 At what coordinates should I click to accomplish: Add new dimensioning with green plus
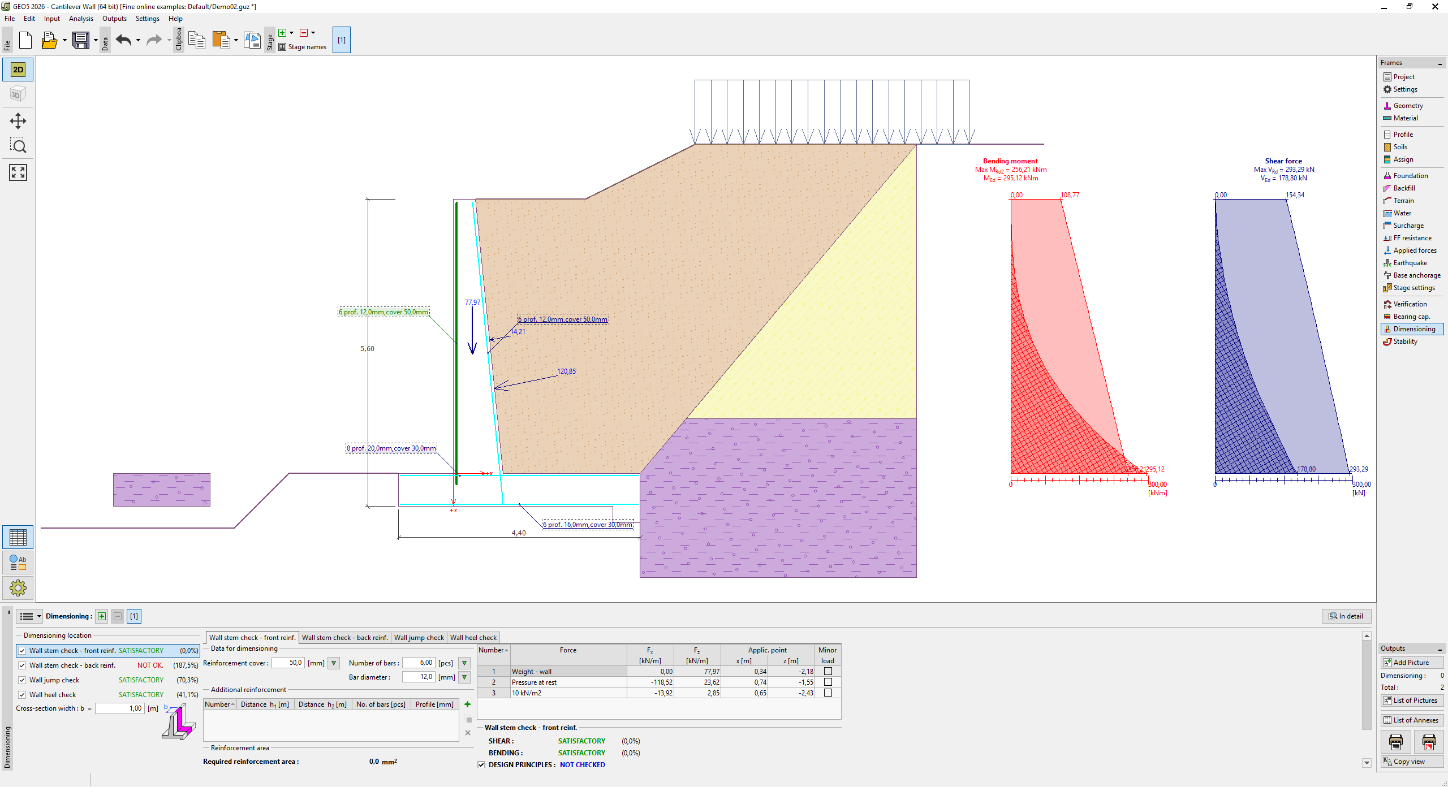pyautogui.click(x=102, y=616)
